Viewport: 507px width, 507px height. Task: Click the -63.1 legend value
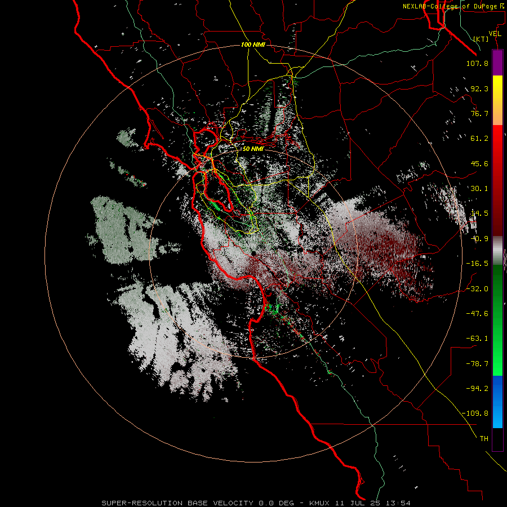coord(477,339)
